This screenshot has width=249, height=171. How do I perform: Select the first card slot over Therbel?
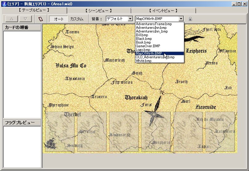click(x=60, y=132)
